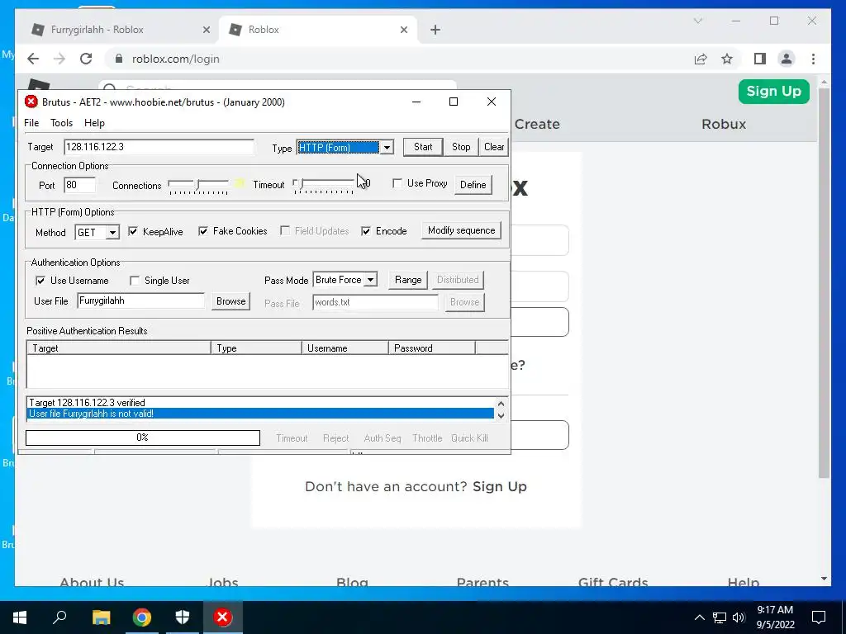Open the notification center icon
846x634 pixels.
819,617
